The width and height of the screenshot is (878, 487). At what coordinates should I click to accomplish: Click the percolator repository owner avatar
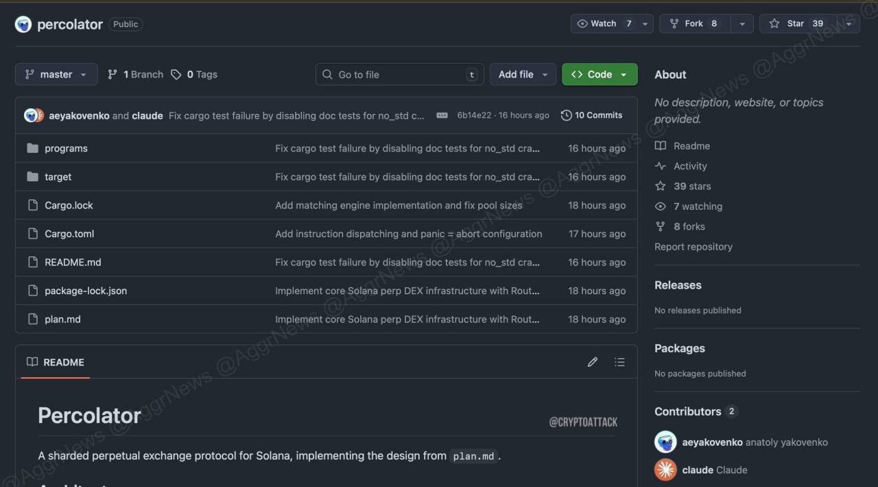(x=23, y=25)
